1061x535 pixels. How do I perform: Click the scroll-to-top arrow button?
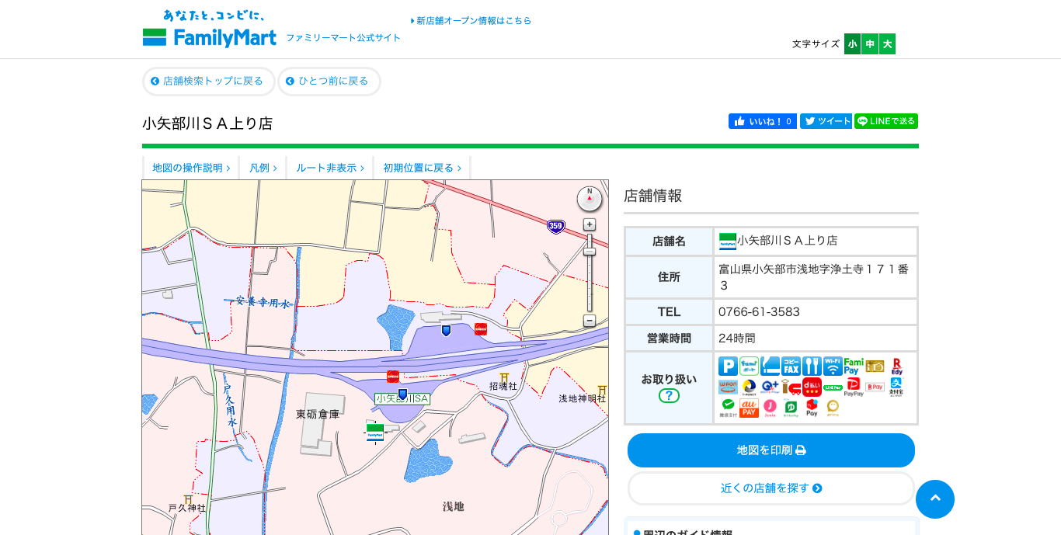pos(935,499)
